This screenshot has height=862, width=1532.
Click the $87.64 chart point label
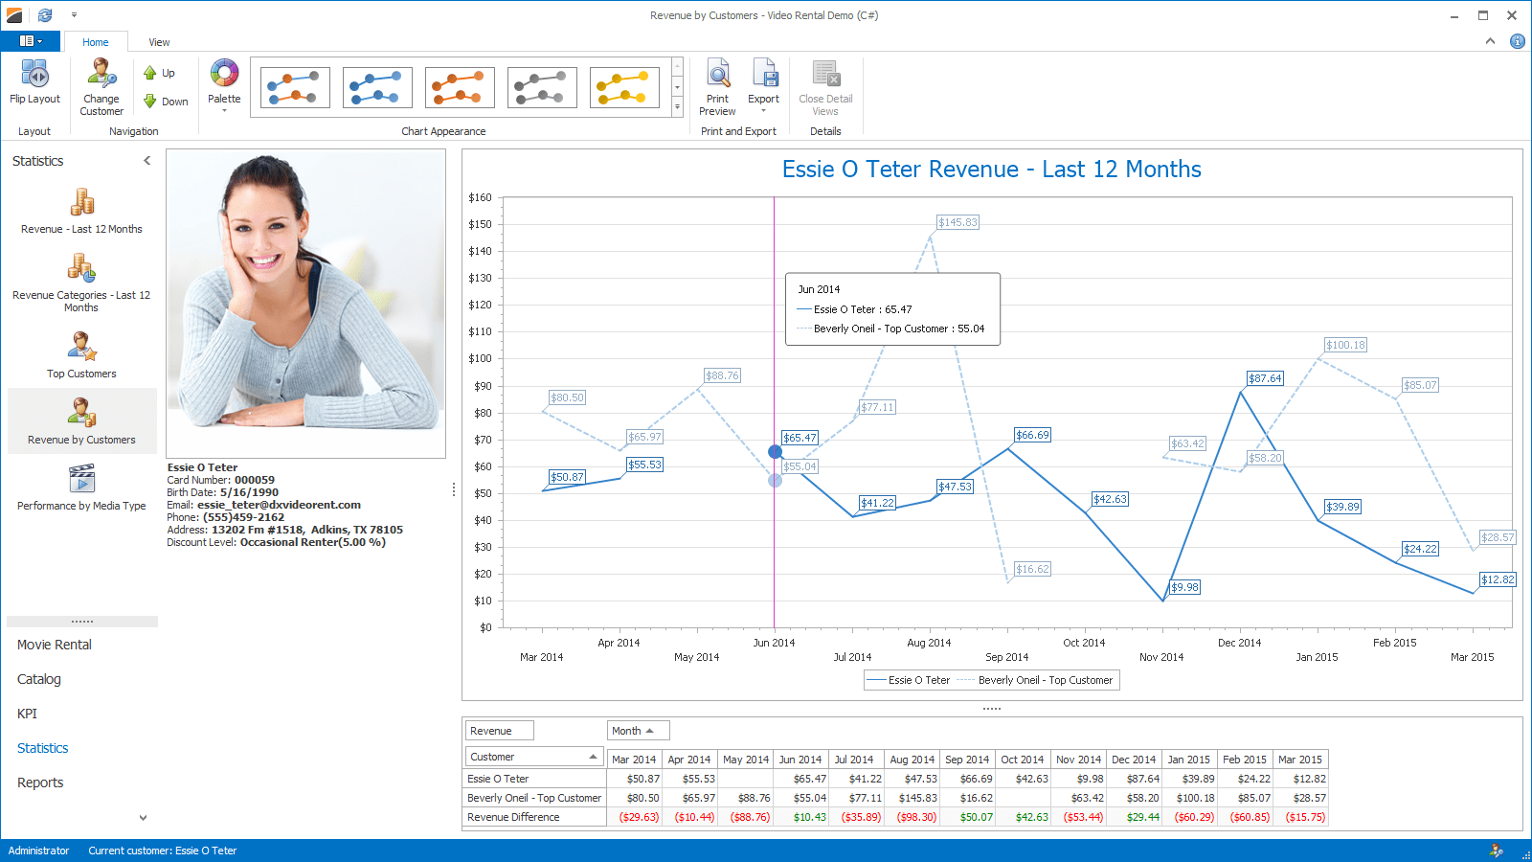click(1265, 378)
